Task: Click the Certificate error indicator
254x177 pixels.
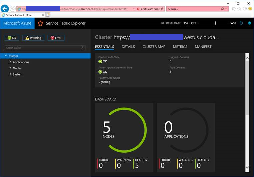Action: (x=148, y=9)
